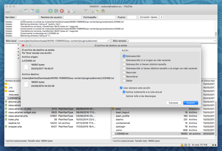Expand the top local tree disclosure triangle
This screenshot has width=222, height=151.
[18, 45]
